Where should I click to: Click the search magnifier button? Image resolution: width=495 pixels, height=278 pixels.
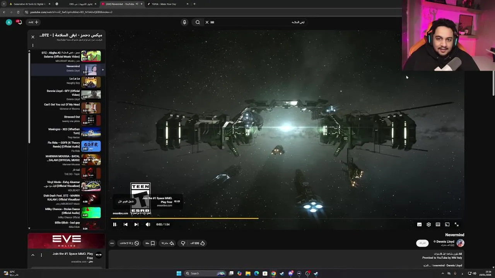pyautogui.click(x=198, y=22)
